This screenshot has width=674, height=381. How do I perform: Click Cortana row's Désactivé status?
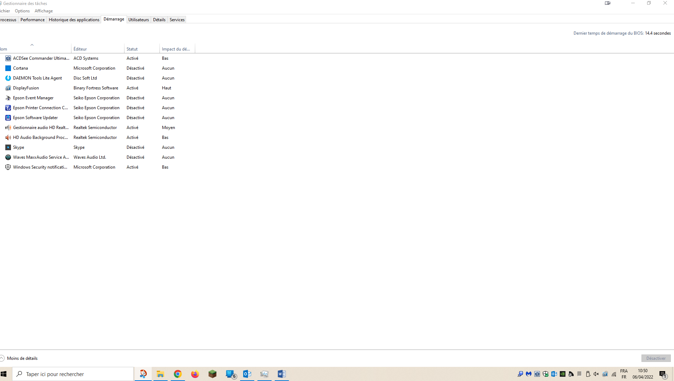pos(135,68)
